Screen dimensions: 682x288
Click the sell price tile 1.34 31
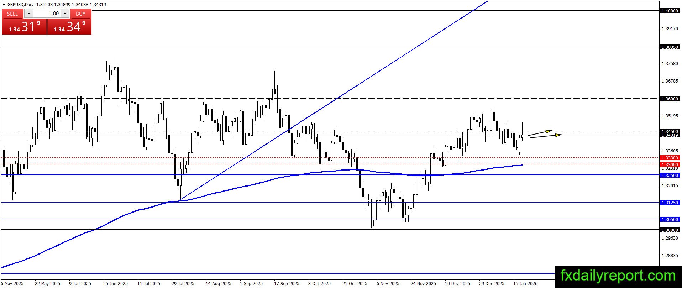pos(24,27)
